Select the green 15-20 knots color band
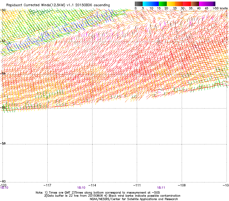 pyautogui.click(x=163, y=4)
